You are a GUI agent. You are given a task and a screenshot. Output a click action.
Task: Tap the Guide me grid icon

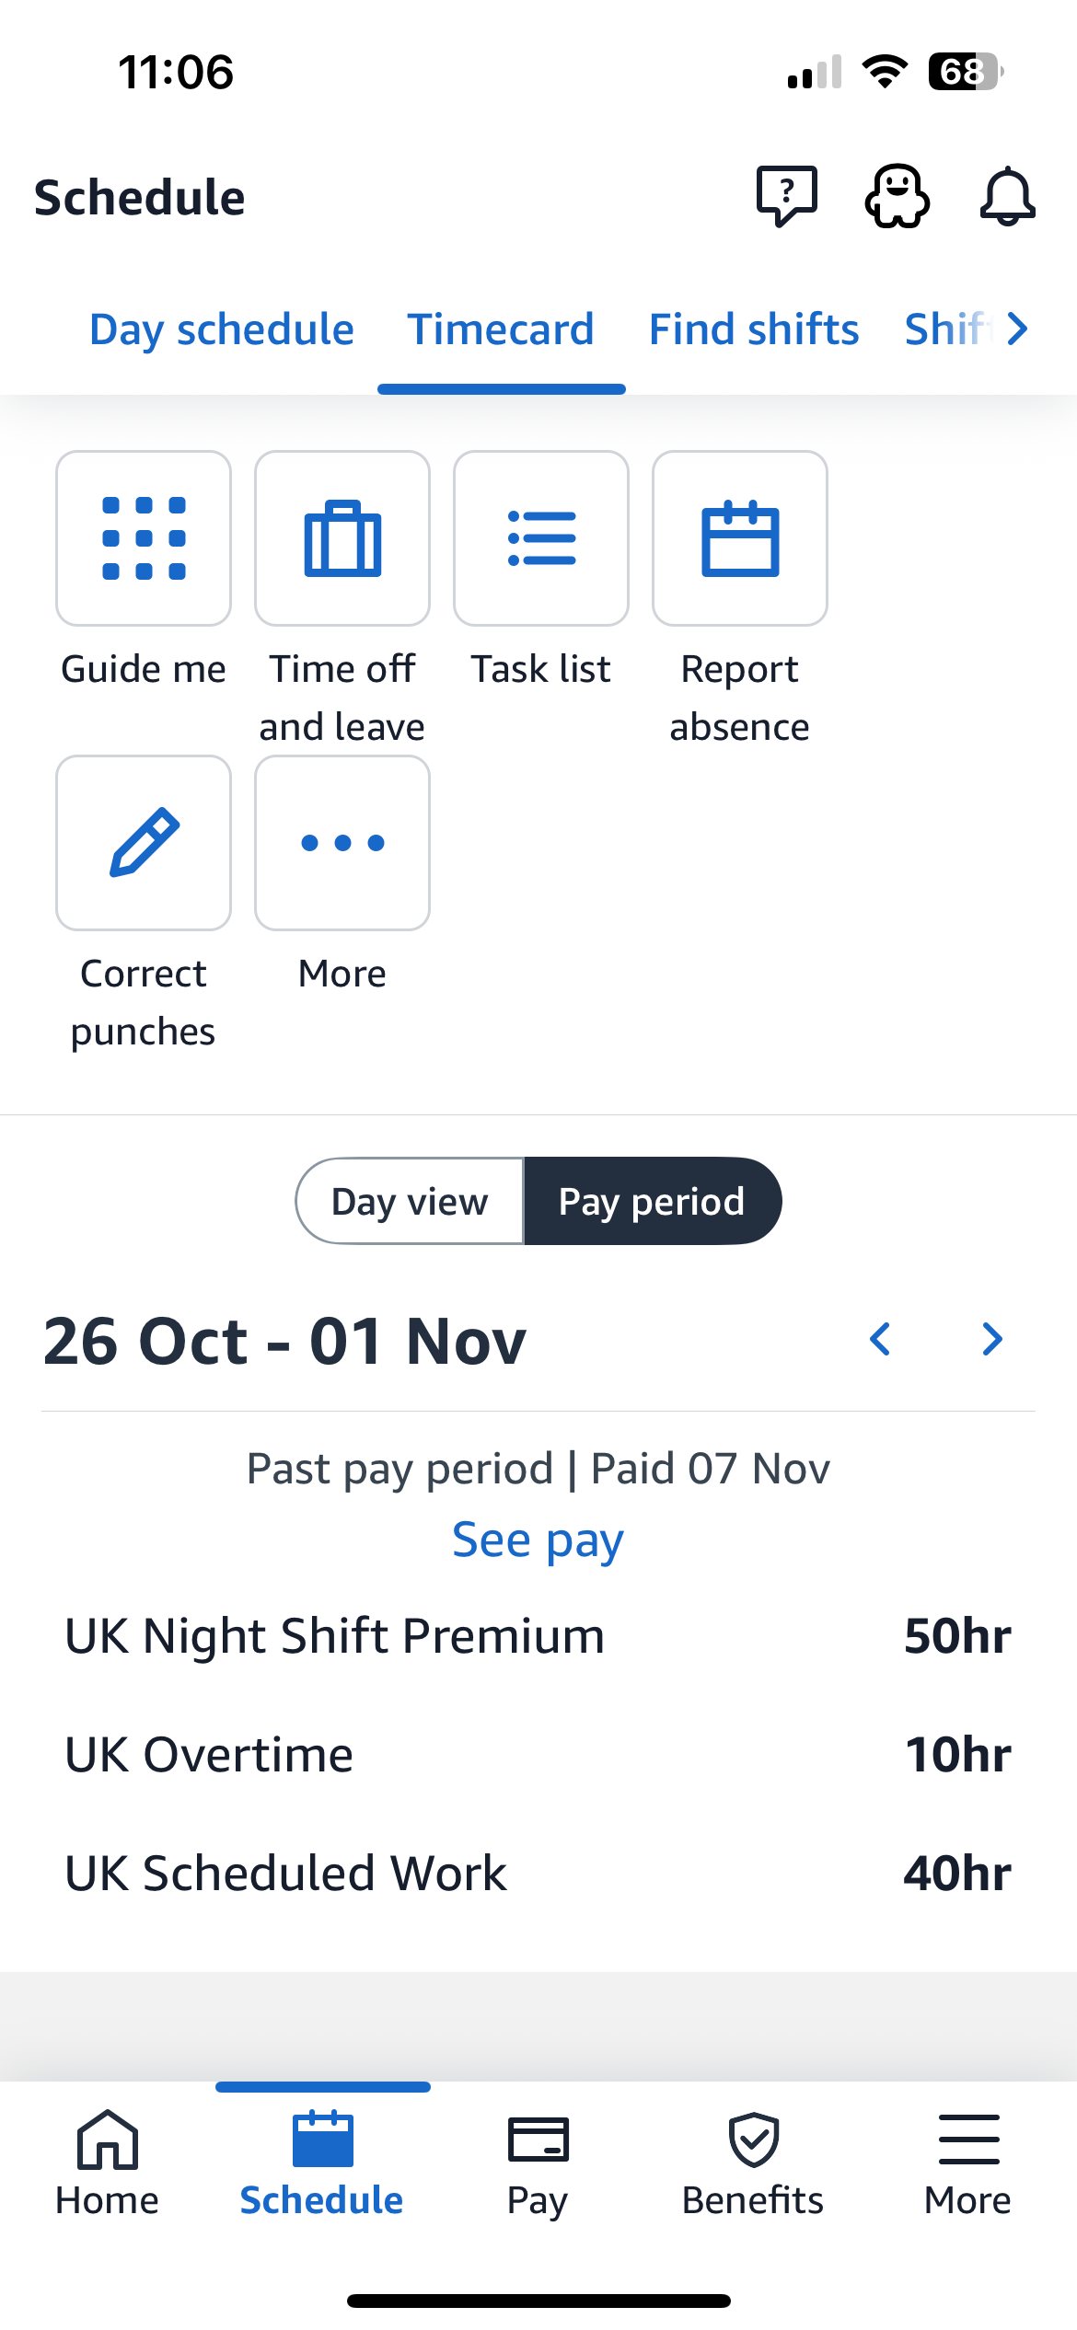(x=144, y=538)
